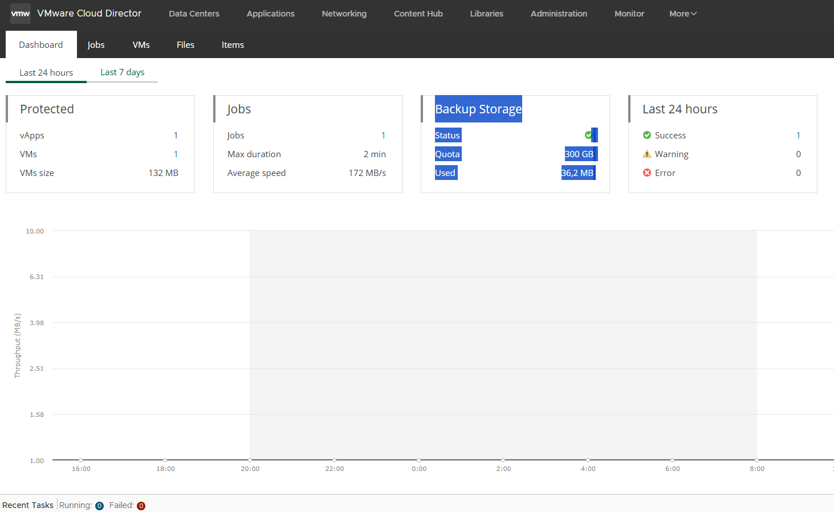834x512 pixels.
Task: Click the Protected card heading
Action: click(x=47, y=109)
